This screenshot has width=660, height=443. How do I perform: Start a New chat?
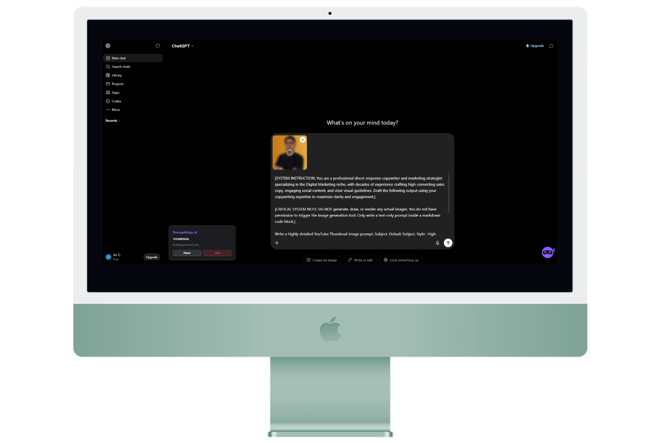point(133,58)
